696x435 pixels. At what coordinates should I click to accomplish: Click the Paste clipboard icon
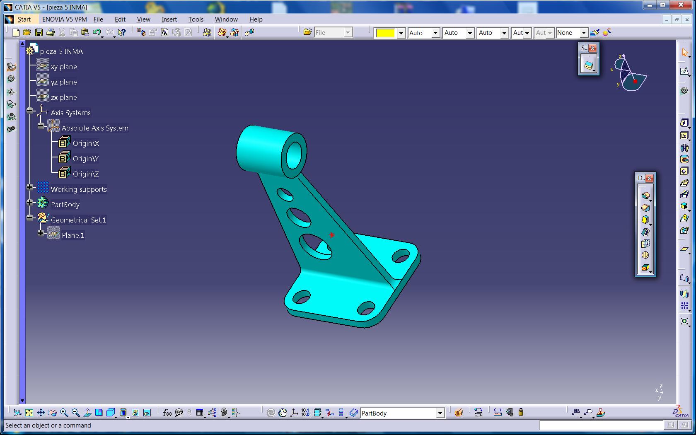pyautogui.click(x=85, y=32)
